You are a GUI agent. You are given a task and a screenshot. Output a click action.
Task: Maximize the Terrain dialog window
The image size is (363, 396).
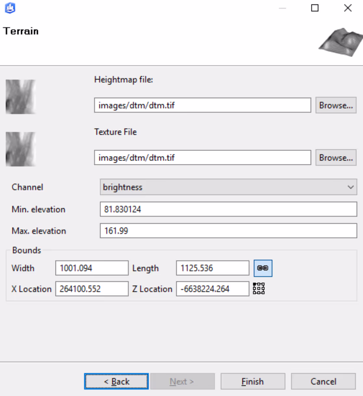[x=315, y=8]
